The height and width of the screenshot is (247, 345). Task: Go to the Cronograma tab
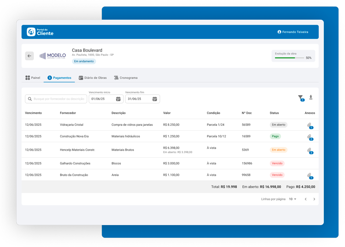pos(126,78)
